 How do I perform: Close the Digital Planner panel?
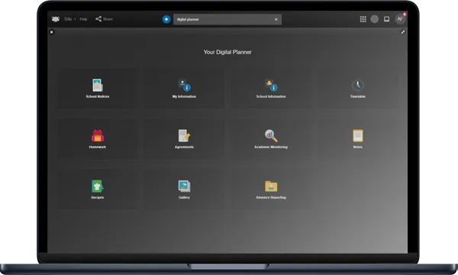click(x=51, y=32)
